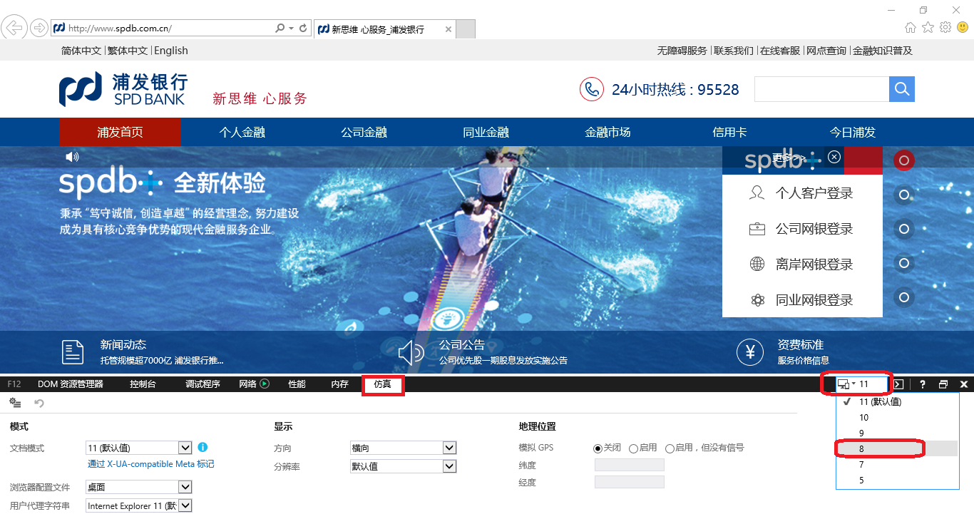Click the address bar search magnifier icon
Viewport: 974px width, 519px height.
(280, 29)
